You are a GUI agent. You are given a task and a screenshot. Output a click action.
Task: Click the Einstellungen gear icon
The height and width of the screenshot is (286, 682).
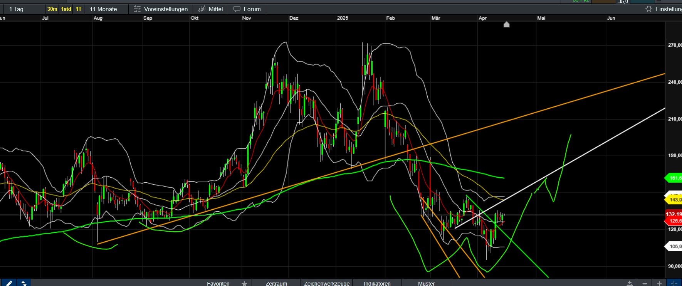click(648, 9)
